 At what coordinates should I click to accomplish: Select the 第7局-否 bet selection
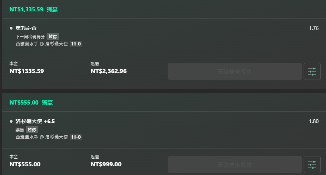[26, 28]
